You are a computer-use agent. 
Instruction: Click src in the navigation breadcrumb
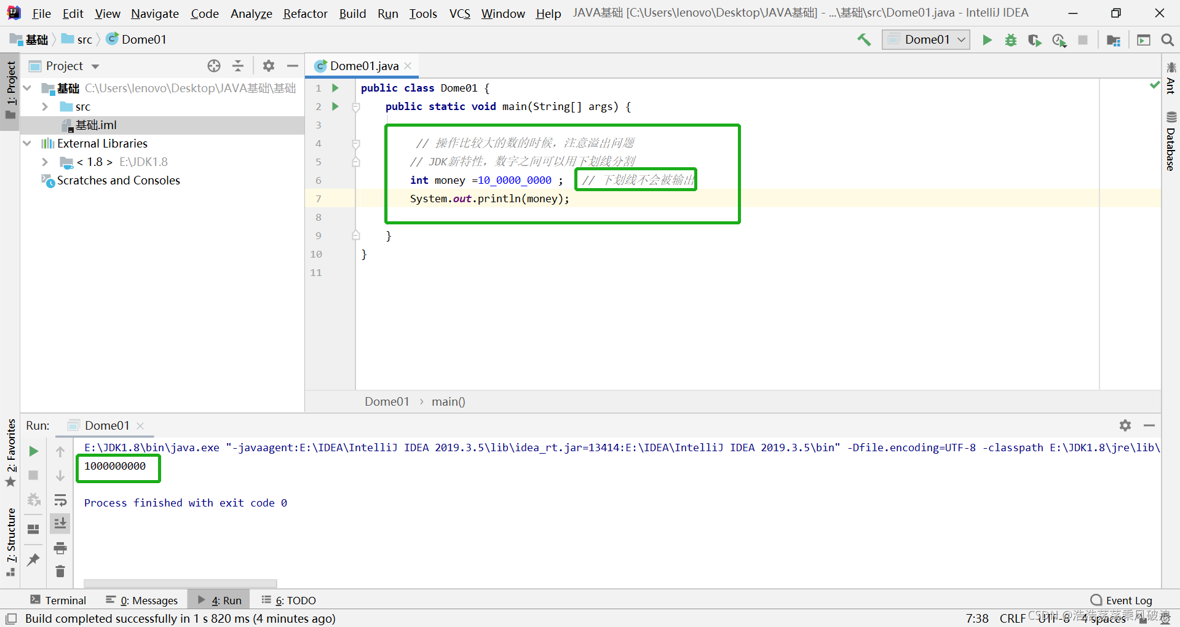click(x=77, y=40)
